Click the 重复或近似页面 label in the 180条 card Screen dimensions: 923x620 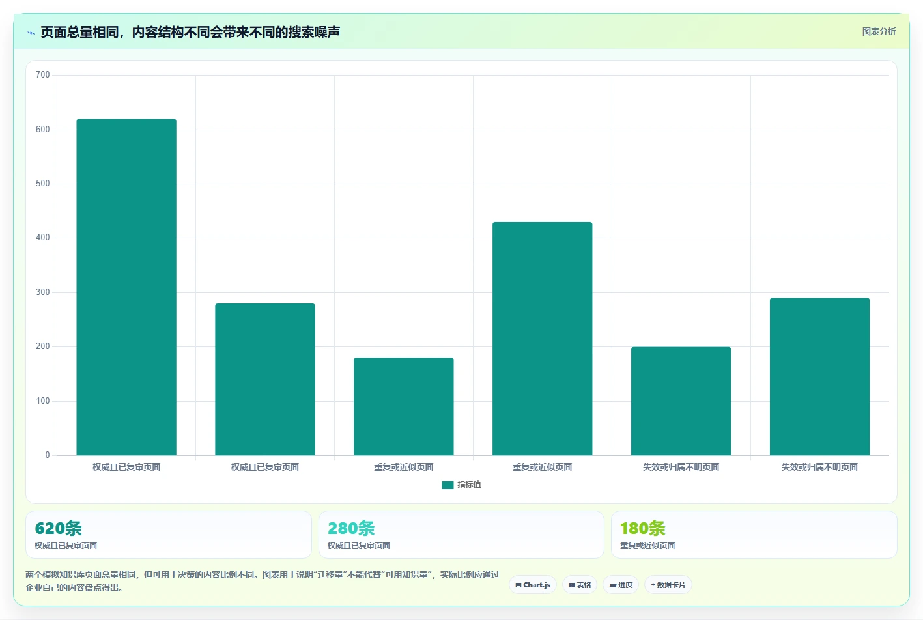[647, 546]
